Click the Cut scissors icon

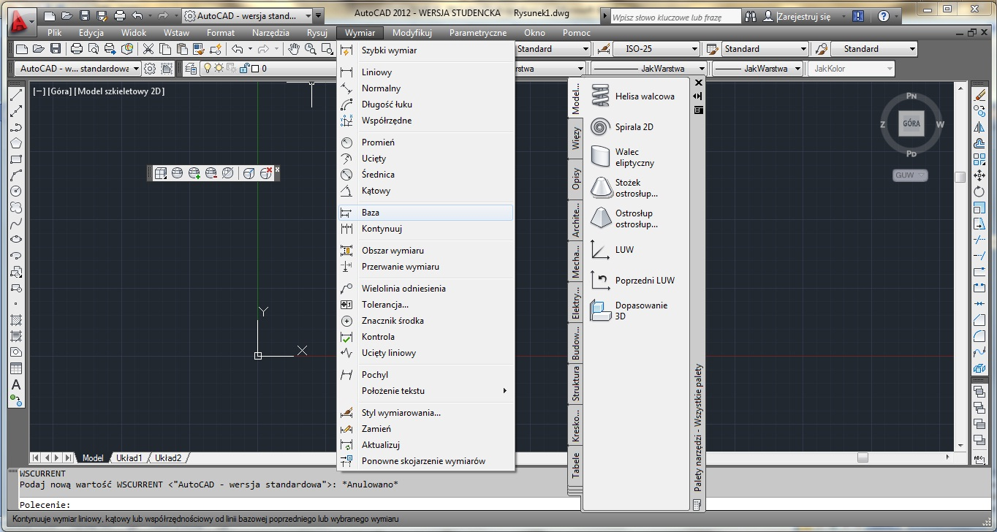148,49
